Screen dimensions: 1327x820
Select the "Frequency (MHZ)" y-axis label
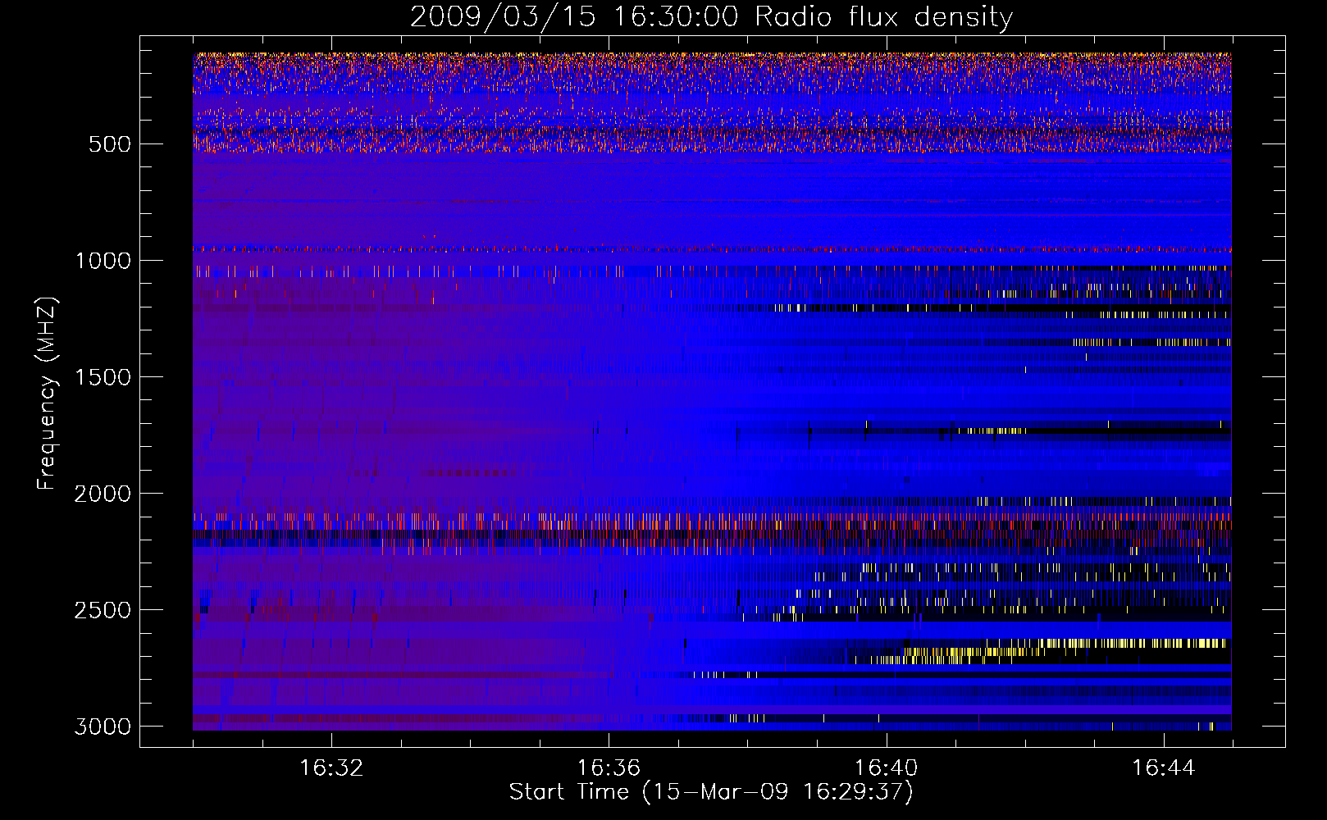[x=47, y=393]
